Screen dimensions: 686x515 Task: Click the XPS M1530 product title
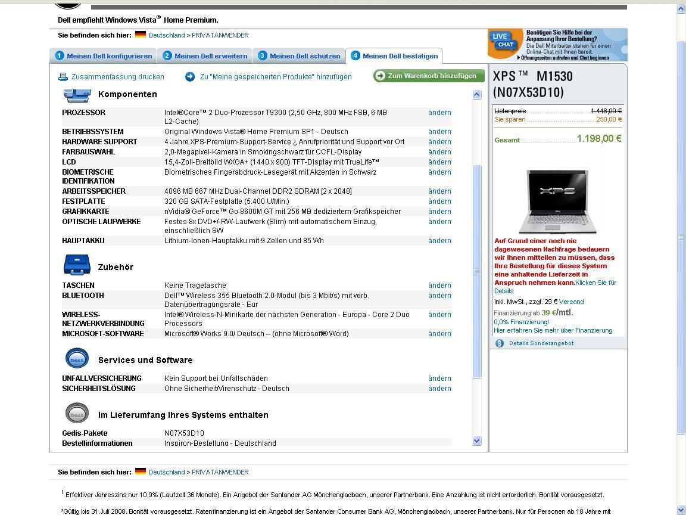[533, 84]
